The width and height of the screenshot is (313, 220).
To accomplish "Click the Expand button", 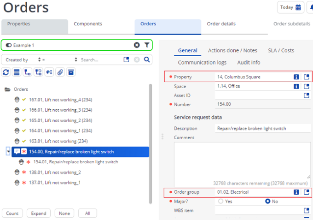I will [x=39, y=213].
